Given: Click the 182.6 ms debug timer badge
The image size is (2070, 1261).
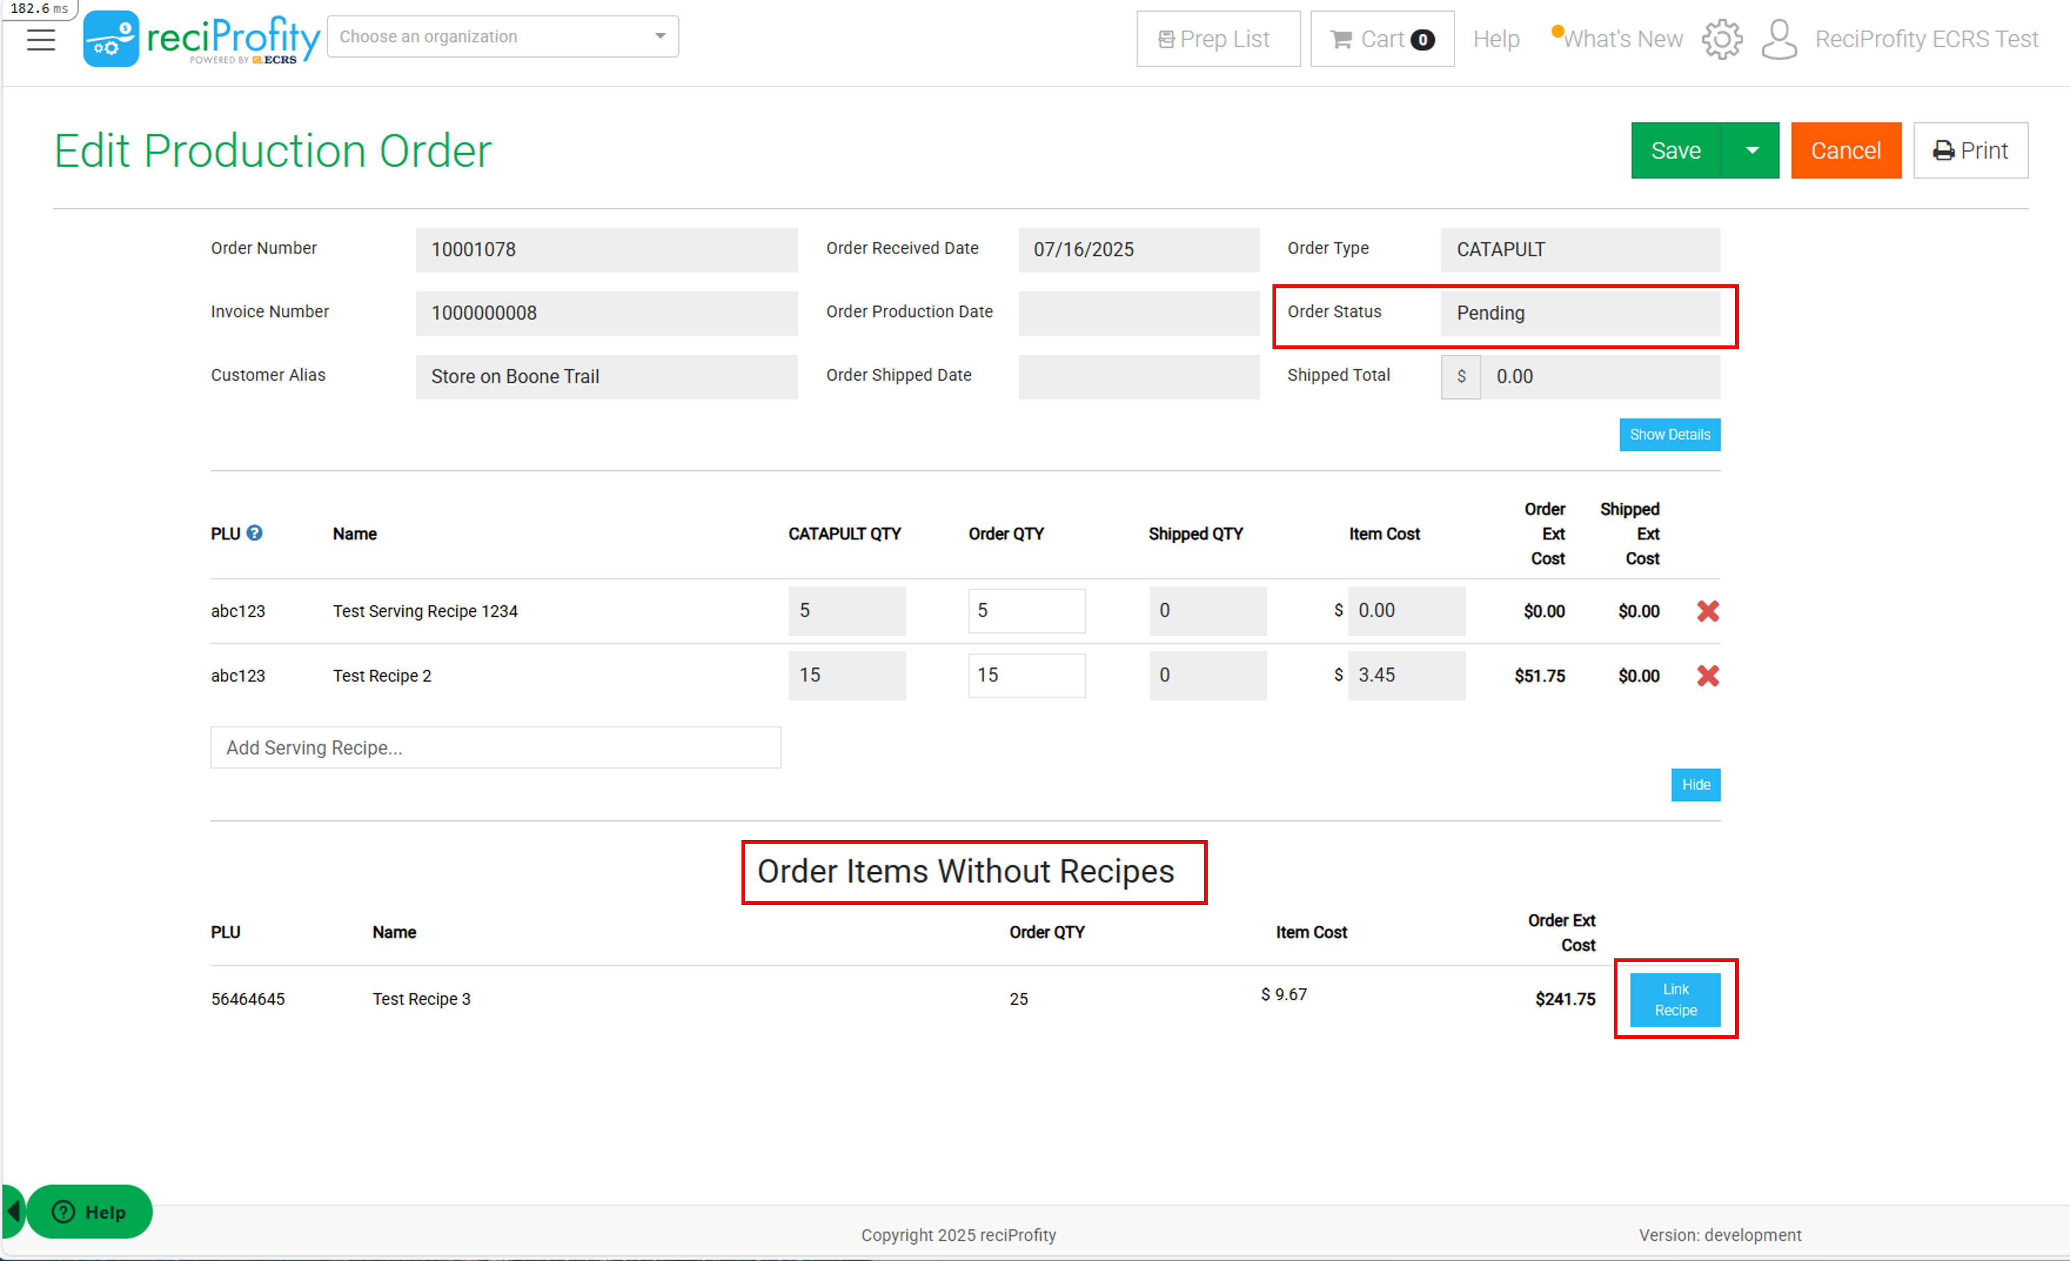Looking at the screenshot, I should [x=39, y=8].
